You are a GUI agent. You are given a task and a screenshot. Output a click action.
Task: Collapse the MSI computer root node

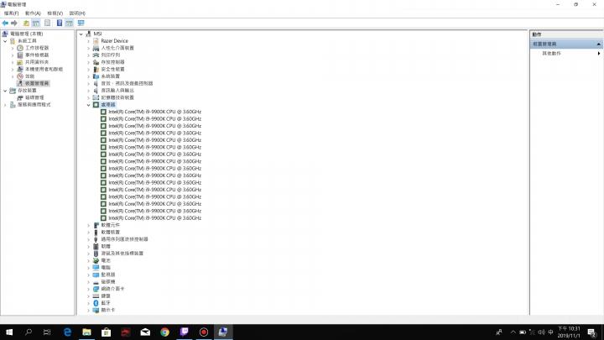tap(81, 34)
